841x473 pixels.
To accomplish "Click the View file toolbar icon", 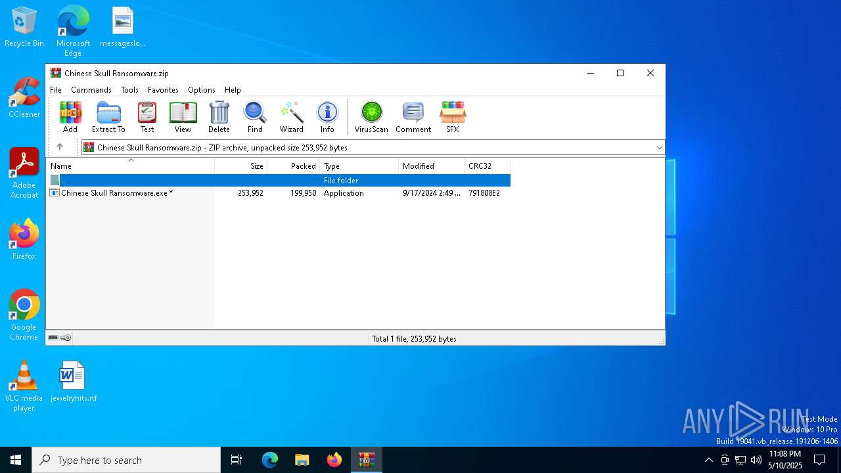I will [183, 117].
